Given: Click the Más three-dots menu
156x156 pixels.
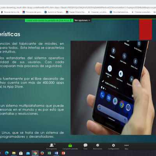Looking at the screenshot, I should (x=126, y=147).
